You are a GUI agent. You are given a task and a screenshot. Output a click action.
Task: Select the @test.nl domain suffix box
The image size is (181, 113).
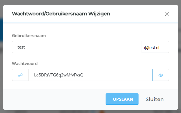click(x=155, y=47)
